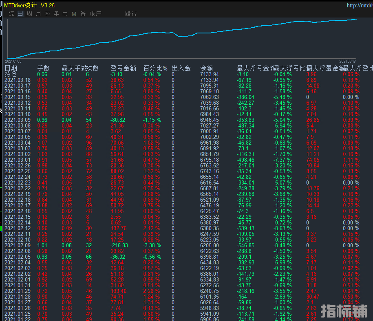
Task: Click the 手数 column header
Action: (43, 68)
